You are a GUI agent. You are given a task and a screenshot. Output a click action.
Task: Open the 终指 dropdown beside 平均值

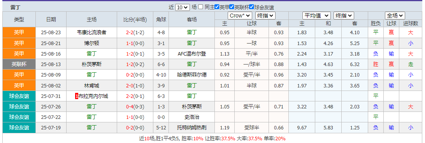(x=344, y=16)
